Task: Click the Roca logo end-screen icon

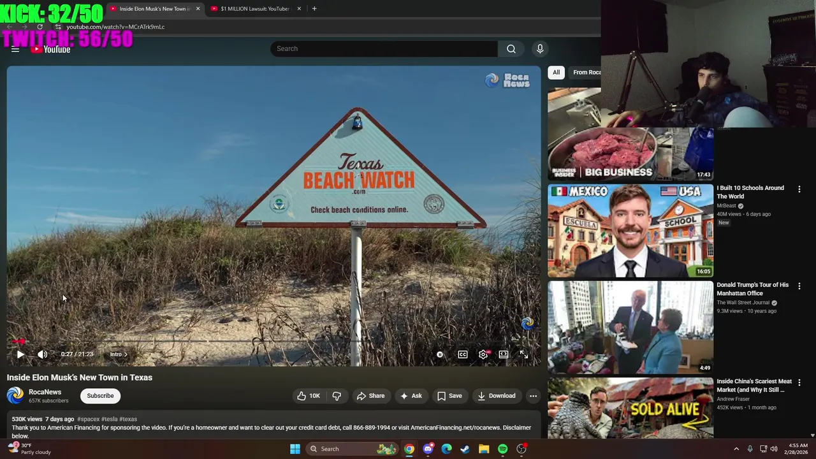Action: (x=527, y=324)
